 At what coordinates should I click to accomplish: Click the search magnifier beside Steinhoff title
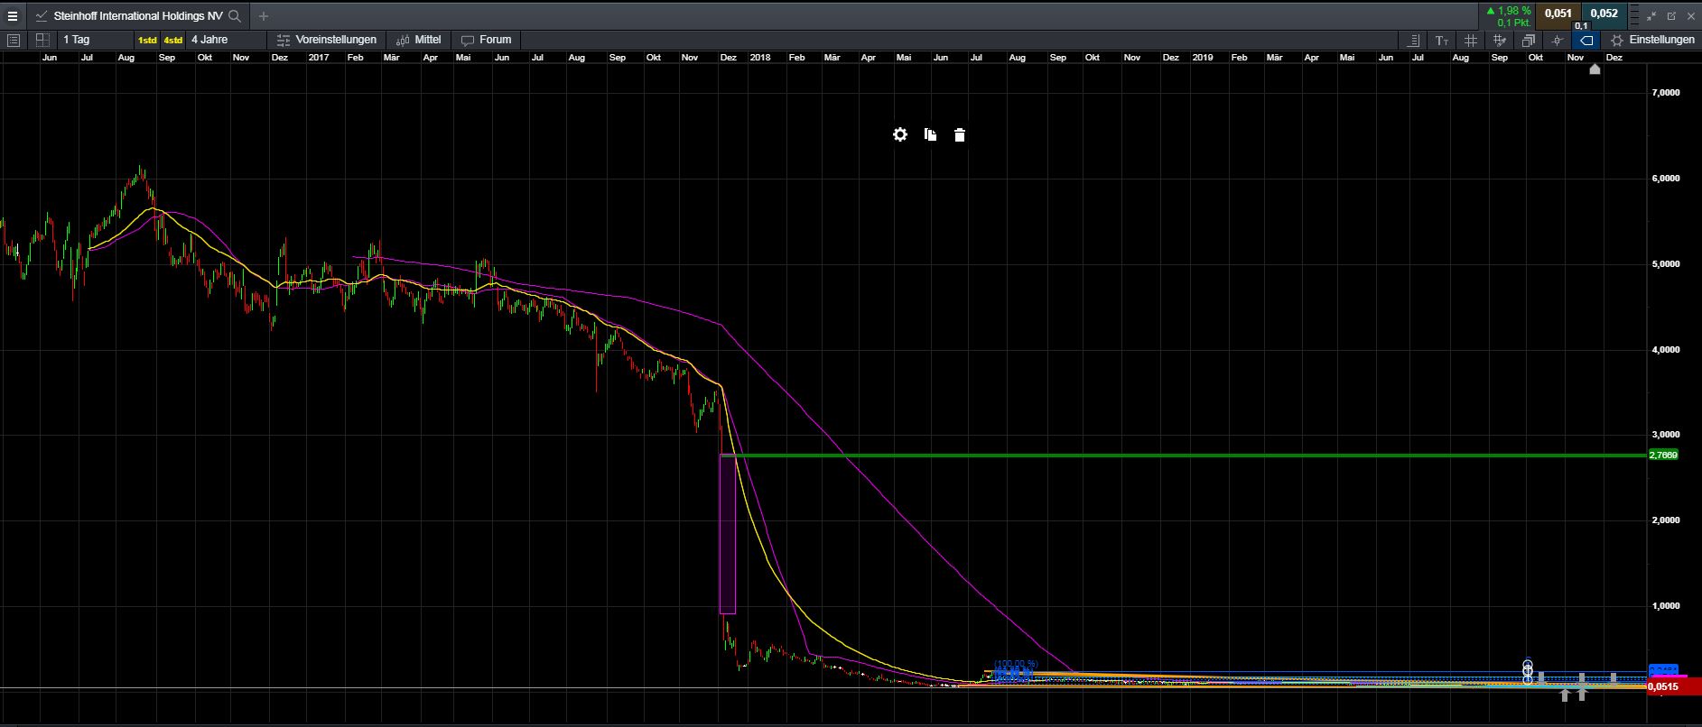pyautogui.click(x=235, y=16)
